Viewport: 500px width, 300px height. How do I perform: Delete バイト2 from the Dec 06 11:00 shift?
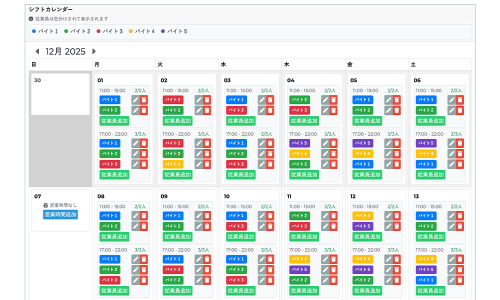(x=460, y=110)
